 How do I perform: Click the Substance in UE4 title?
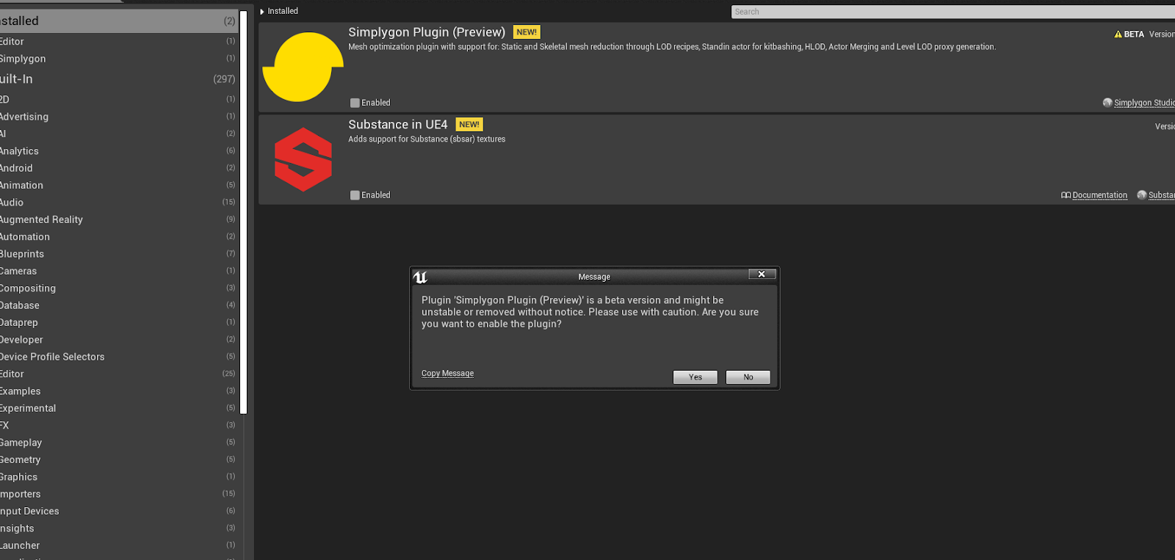coord(398,125)
